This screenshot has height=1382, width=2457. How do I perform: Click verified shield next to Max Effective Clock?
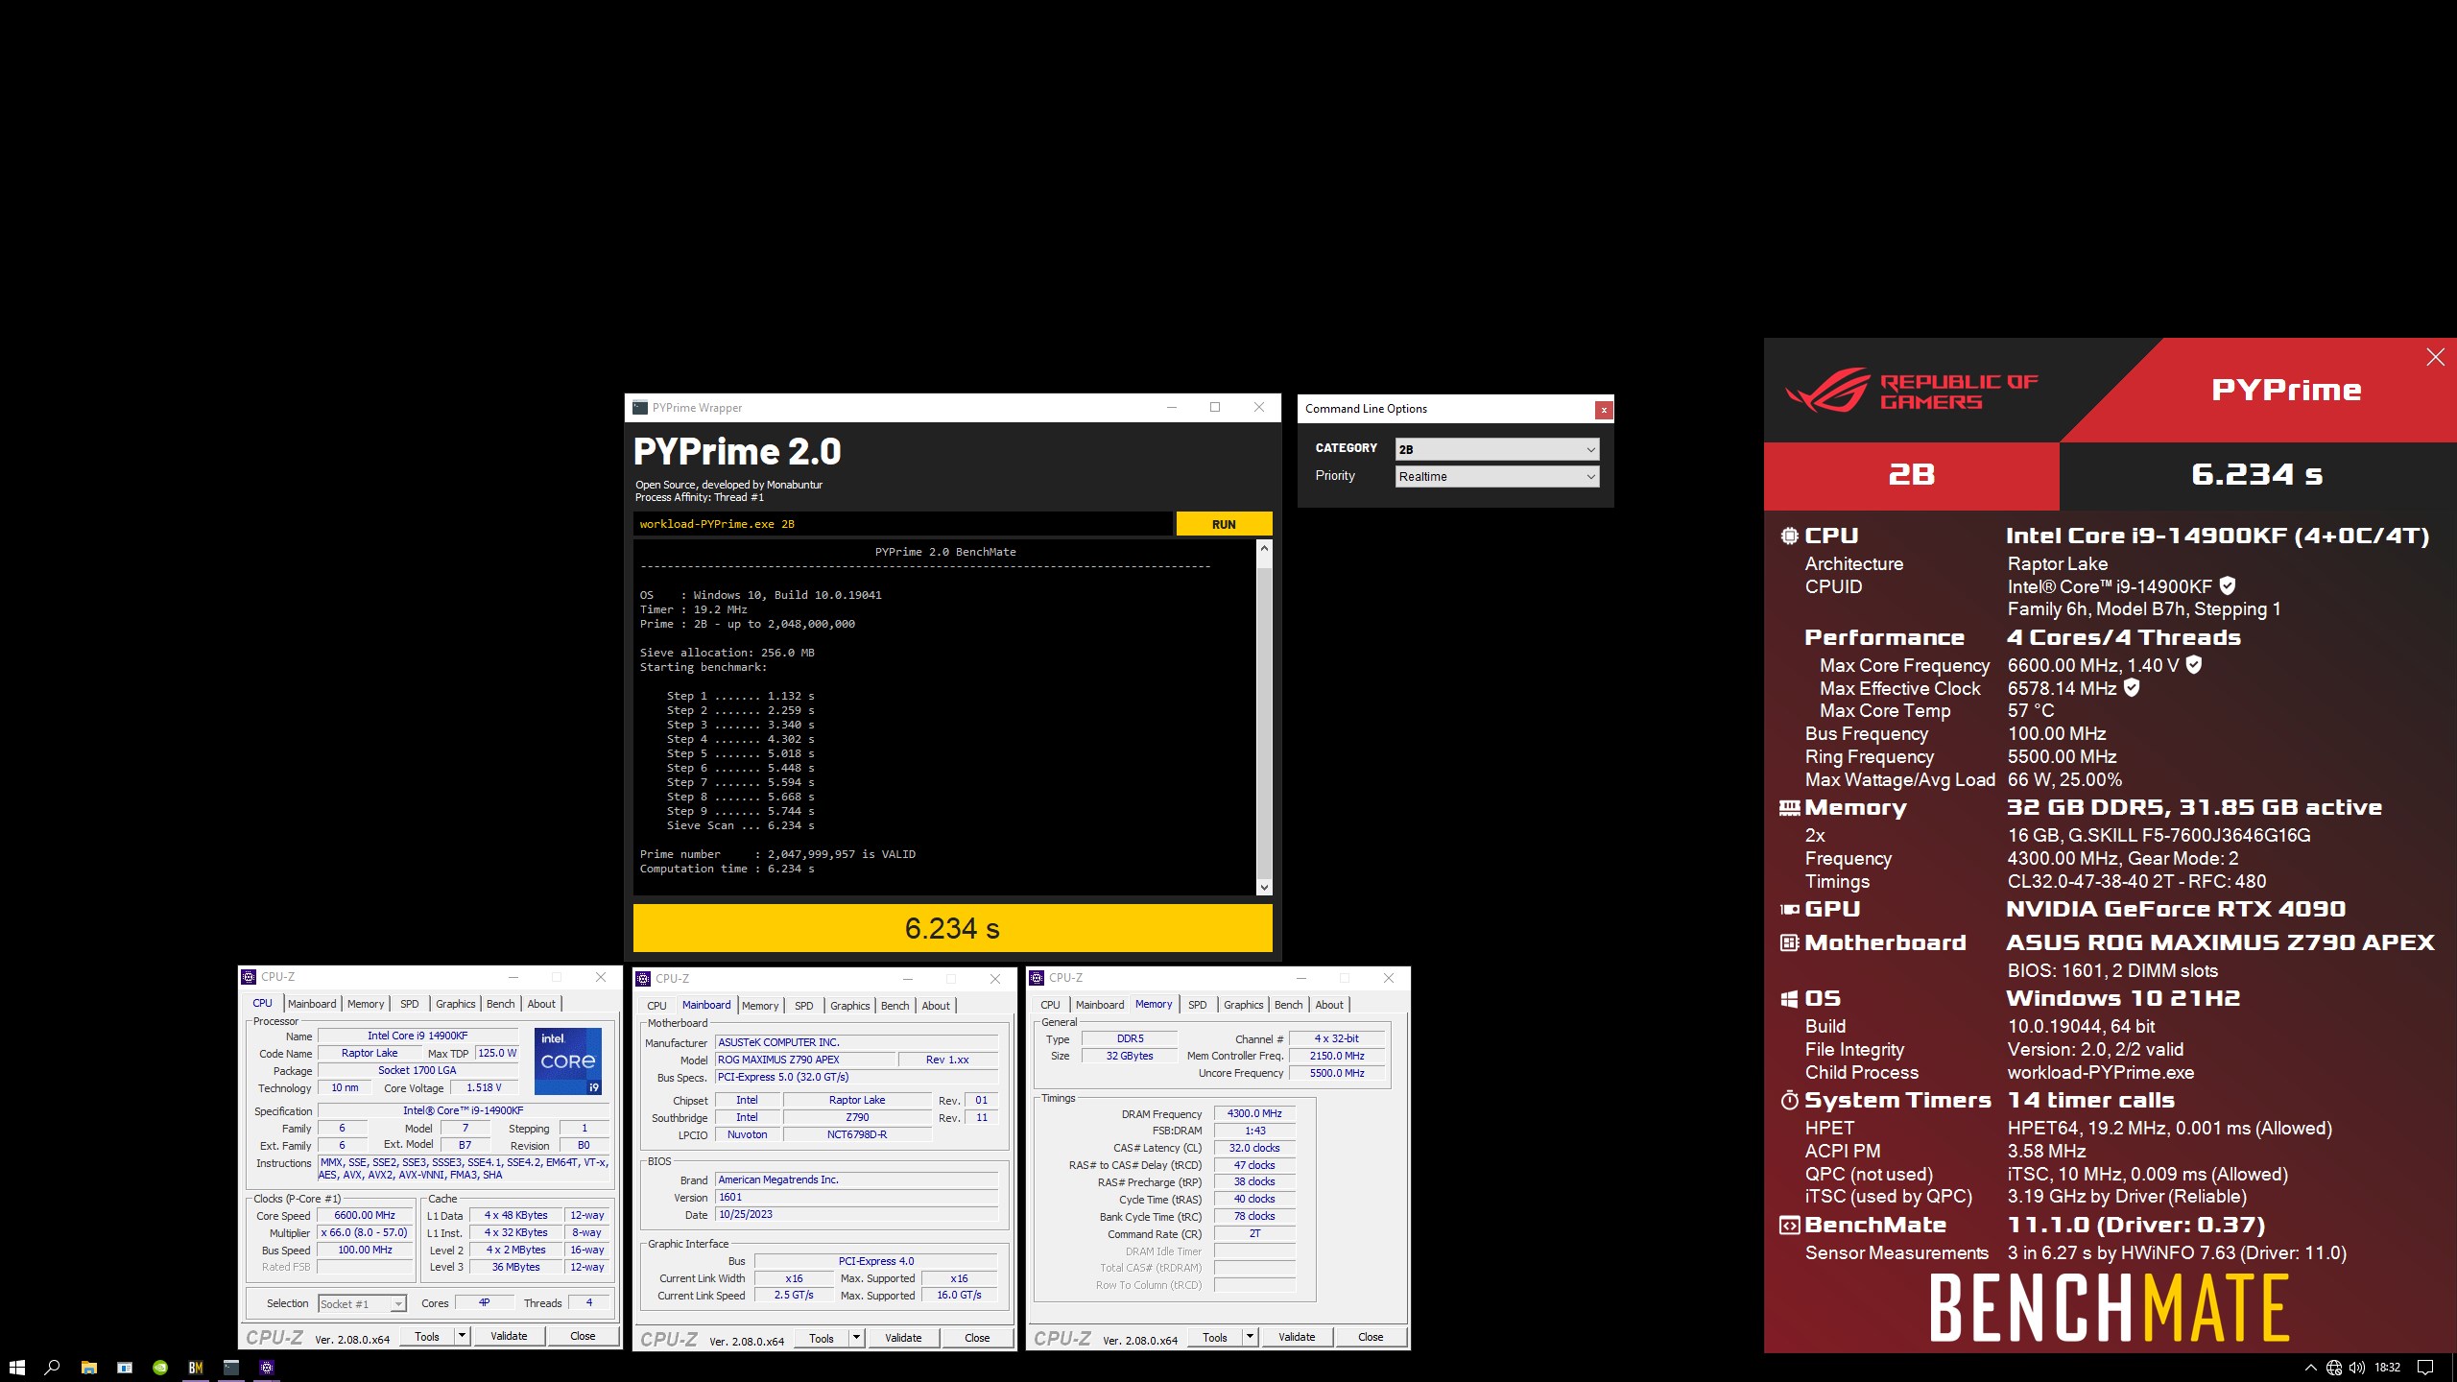[x=2132, y=687]
